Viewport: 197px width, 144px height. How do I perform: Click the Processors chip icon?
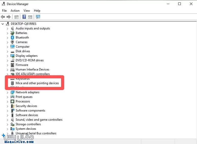click(12, 101)
